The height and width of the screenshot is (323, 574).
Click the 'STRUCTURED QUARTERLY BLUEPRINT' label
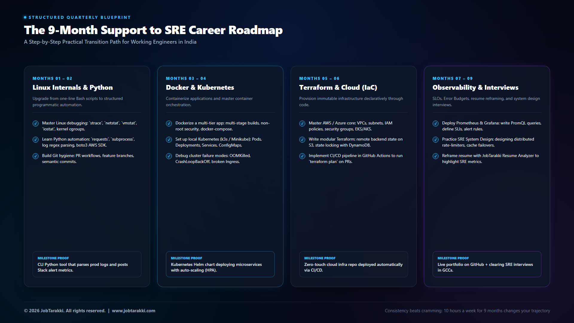(x=80, y=17)
